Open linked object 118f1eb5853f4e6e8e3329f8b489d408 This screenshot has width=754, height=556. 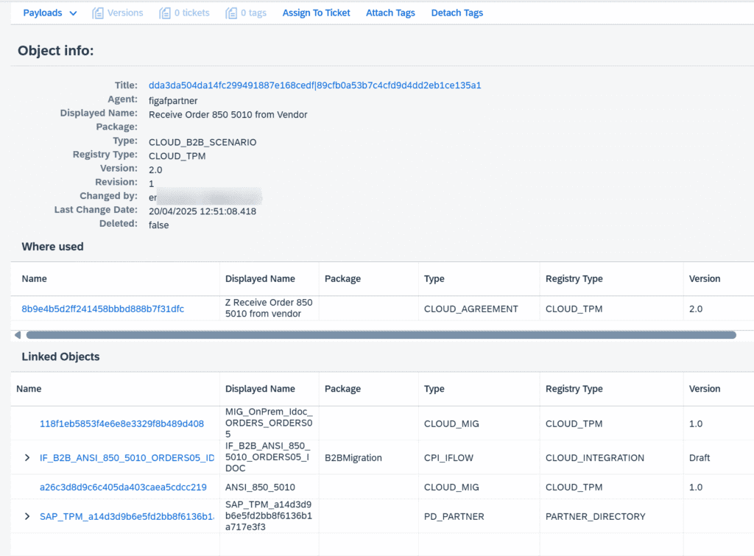tap(121, 423)
